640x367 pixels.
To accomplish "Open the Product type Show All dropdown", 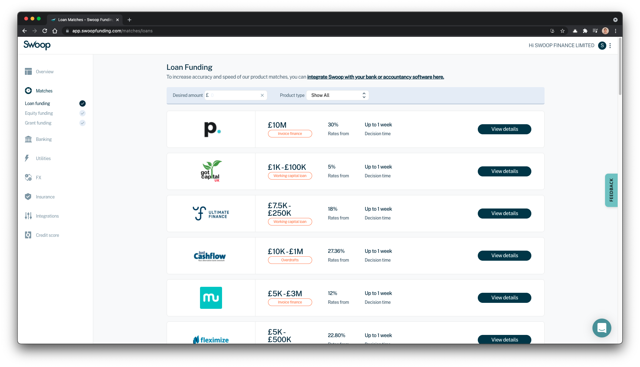I will tap(337, 95).
